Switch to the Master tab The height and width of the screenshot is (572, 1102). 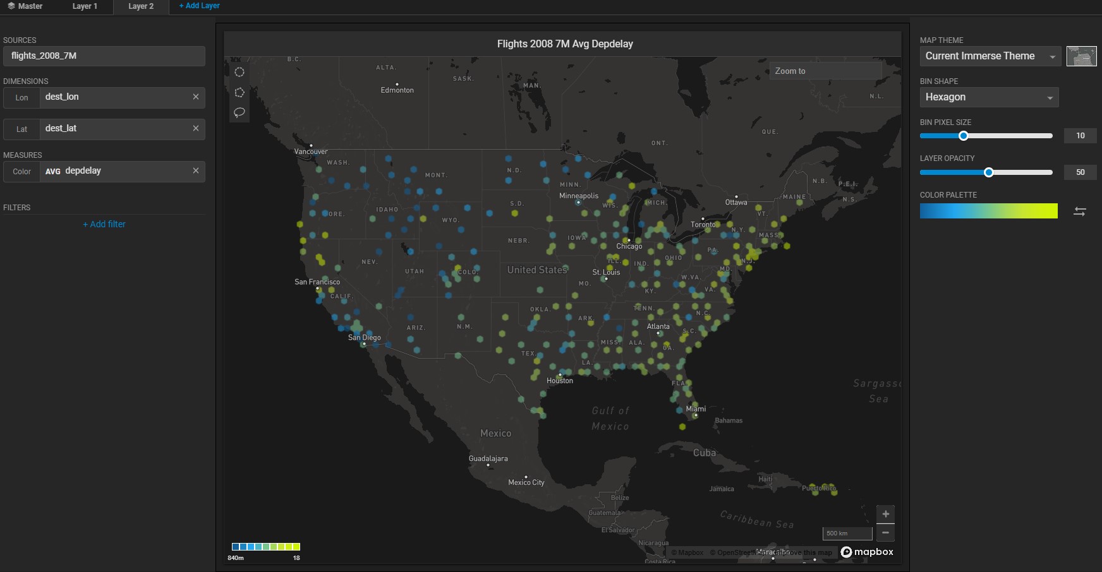pyautogui.click(x=25, y=6)
